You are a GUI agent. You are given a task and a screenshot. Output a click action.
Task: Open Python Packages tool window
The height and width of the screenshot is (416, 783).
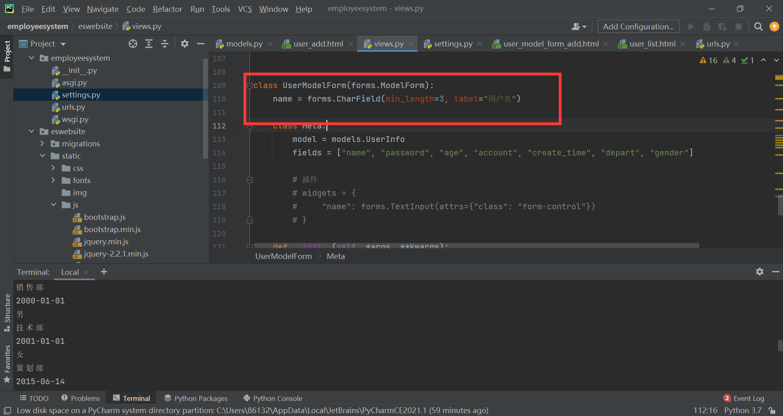(x=196, y=398)
